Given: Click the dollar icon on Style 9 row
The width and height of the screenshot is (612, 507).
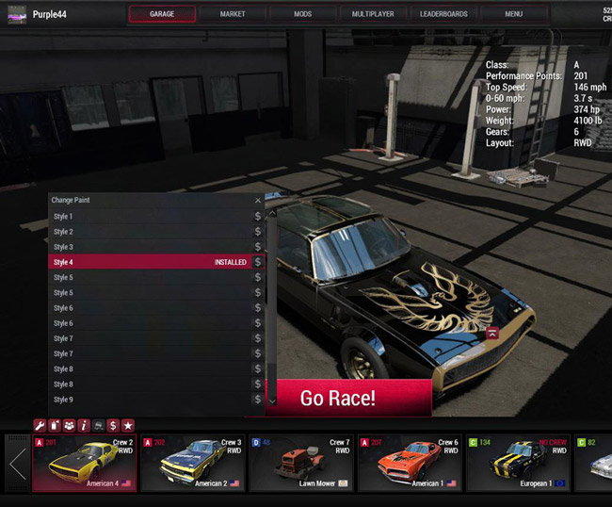Looking at the screenshot, I should [258, 400].
